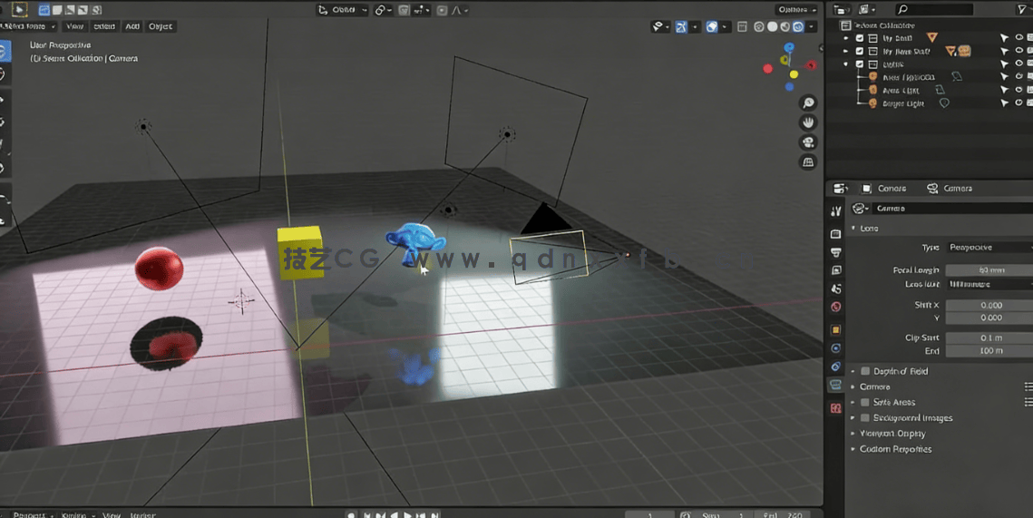Open the Object menu in viewport header

161,26
